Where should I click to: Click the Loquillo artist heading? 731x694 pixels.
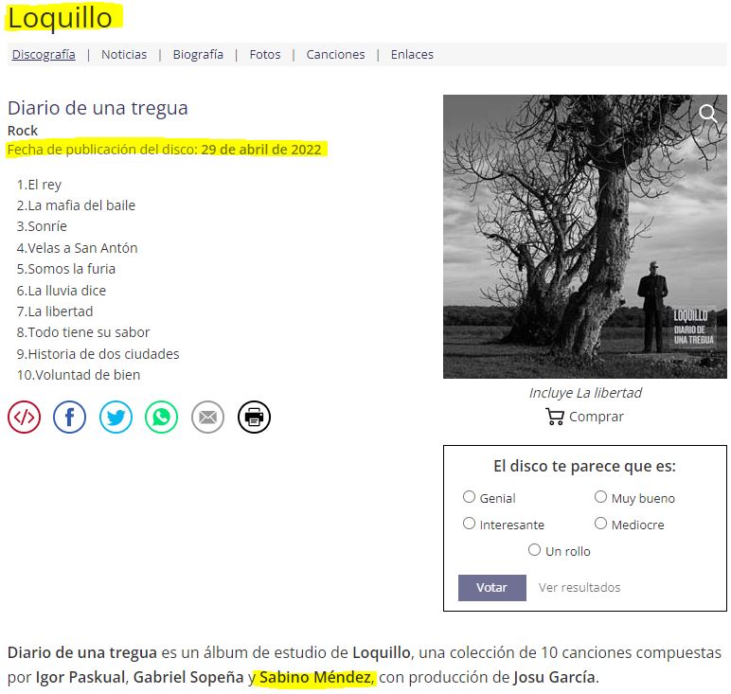[60, 18]
